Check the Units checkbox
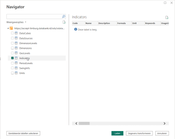The width and height of the screenshot is (175, 139). [x=12, y=73]
